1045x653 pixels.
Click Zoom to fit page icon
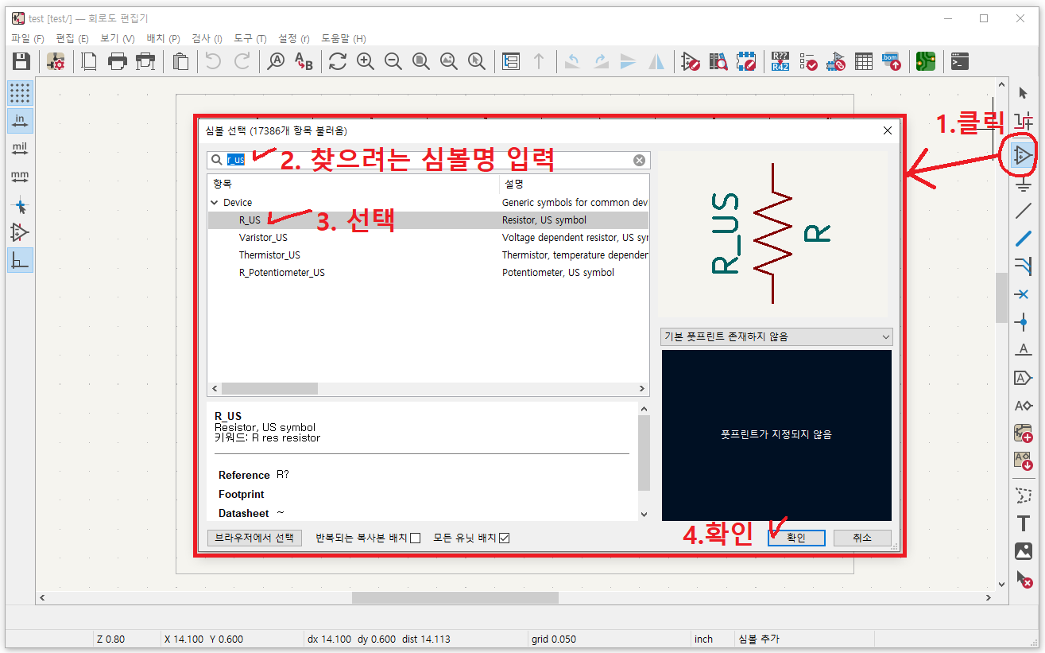point(421,61)
